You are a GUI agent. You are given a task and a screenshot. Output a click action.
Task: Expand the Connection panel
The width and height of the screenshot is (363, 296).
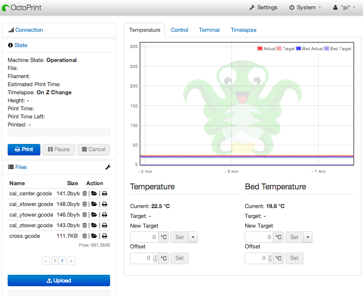[x=29, y=30]
